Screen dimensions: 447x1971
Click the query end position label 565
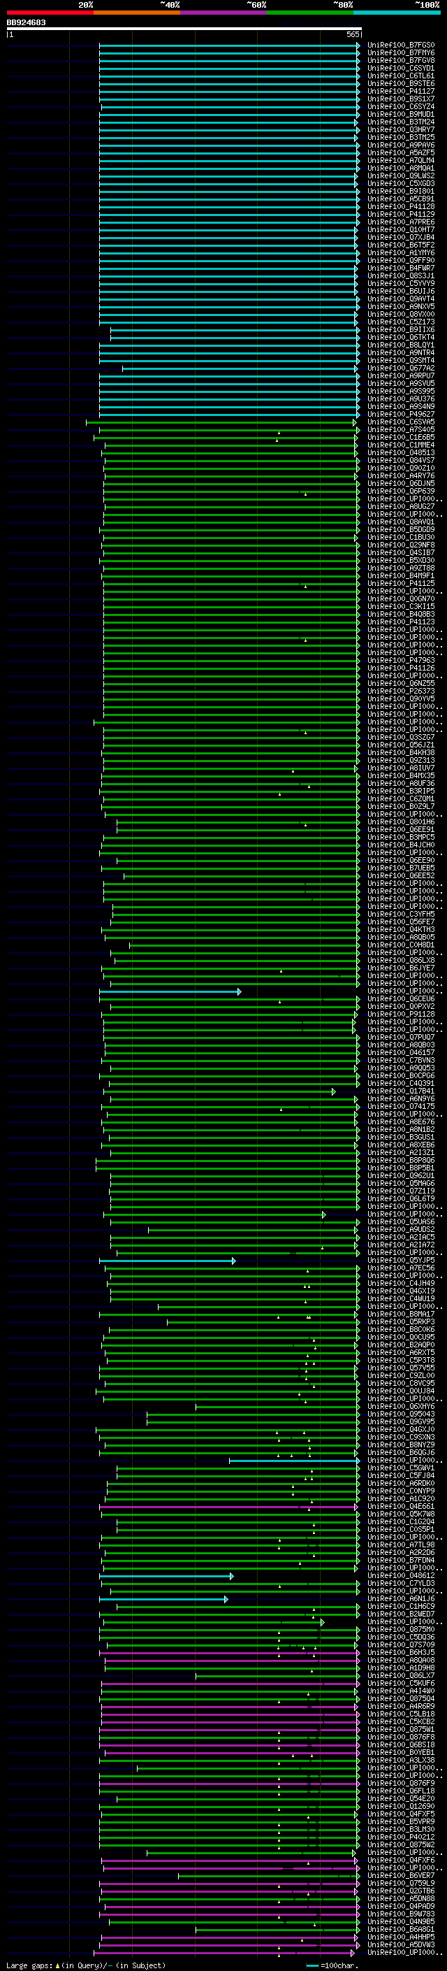tap(353, 34)
